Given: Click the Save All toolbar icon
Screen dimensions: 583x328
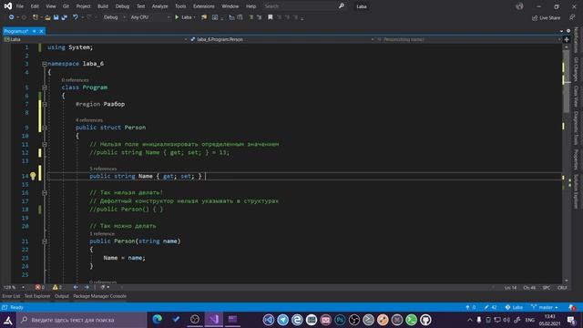Looking at the screenshot, I should [65, 17].
